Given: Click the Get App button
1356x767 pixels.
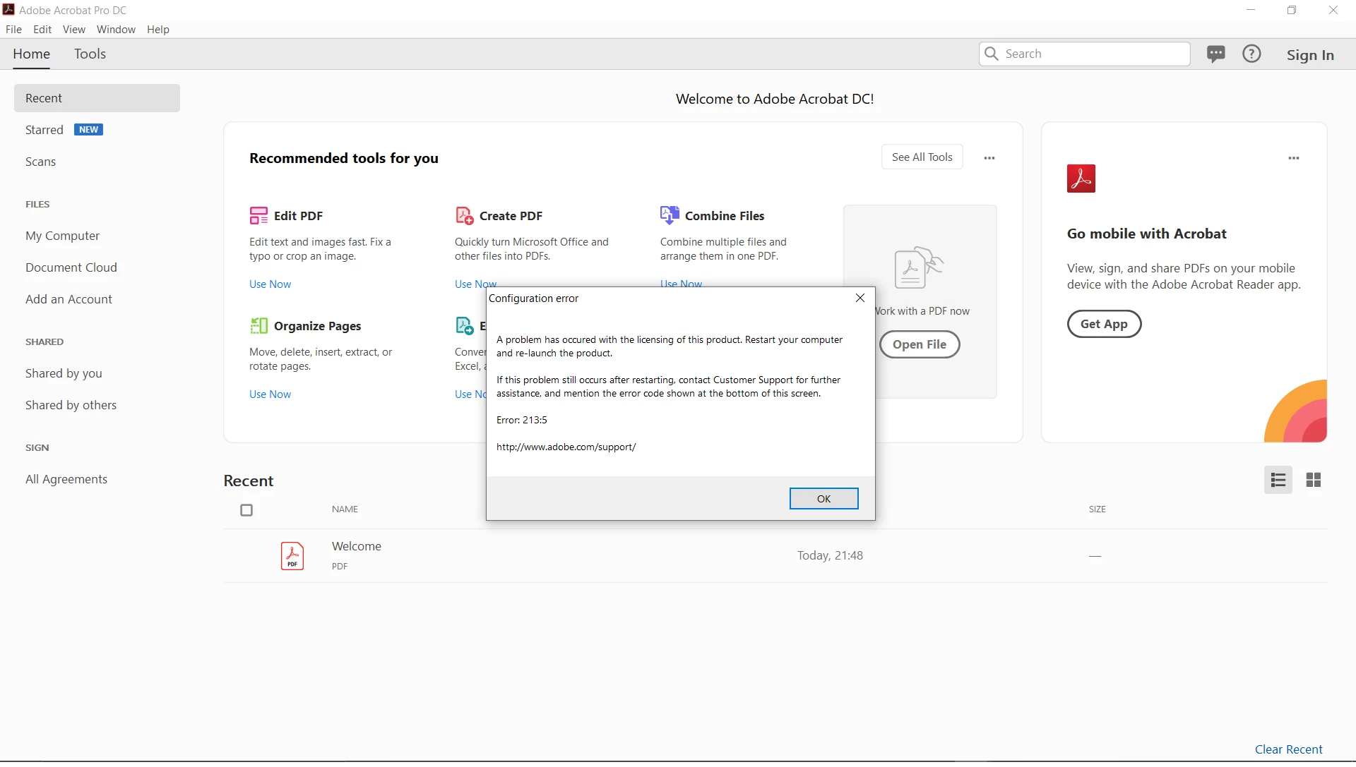Looking at the screenshot, I should tap(1103, 324).
